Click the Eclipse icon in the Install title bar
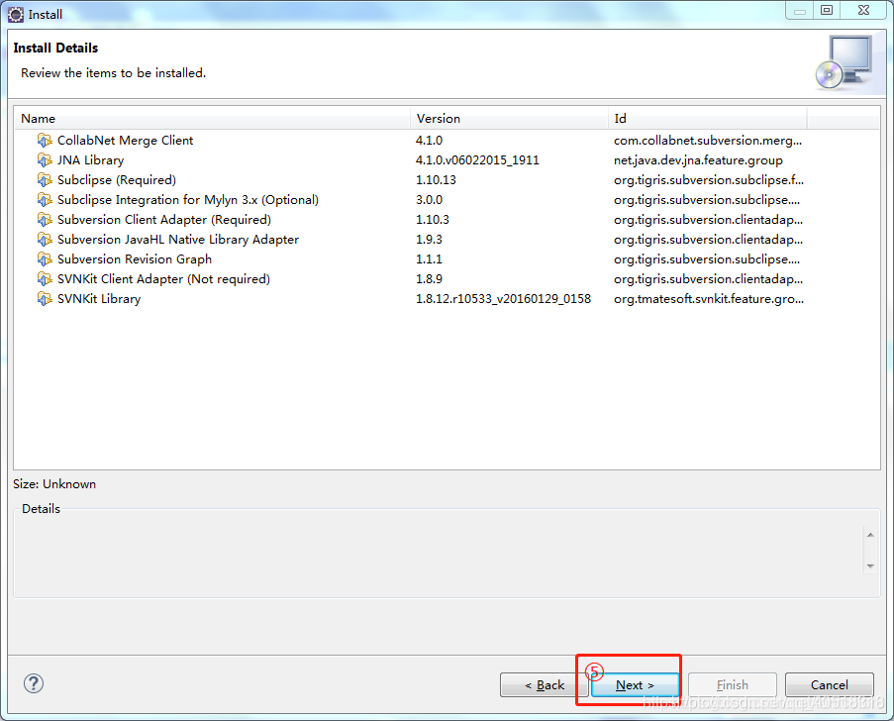This screenshot has height=721, width=894. click(16, 15)
